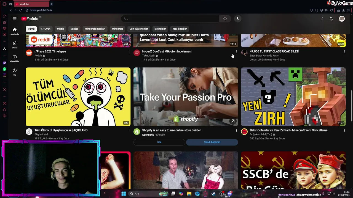
Task: Click the İzle button on Shopify ad
Action: [x=159, y=142]
